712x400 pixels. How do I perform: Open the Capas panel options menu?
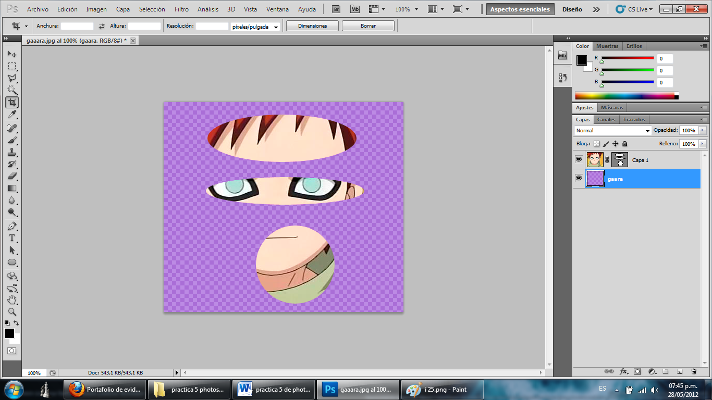(704, 119)
